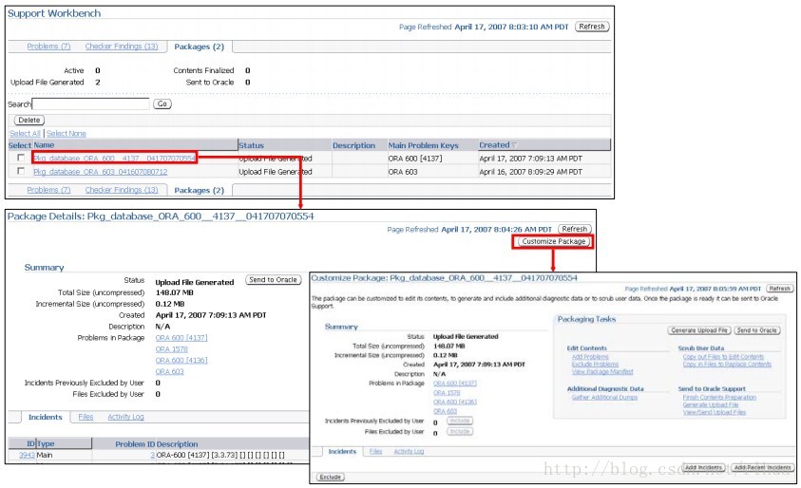The height and width of the screenshot is (488, 801).
Task: Click Generate Upload File button in Packaging Tasks
Action: [699, 330]
